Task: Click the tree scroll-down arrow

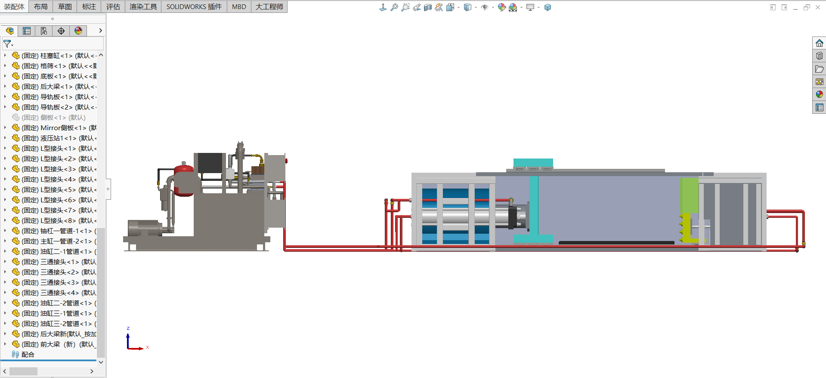Action: 101,362
